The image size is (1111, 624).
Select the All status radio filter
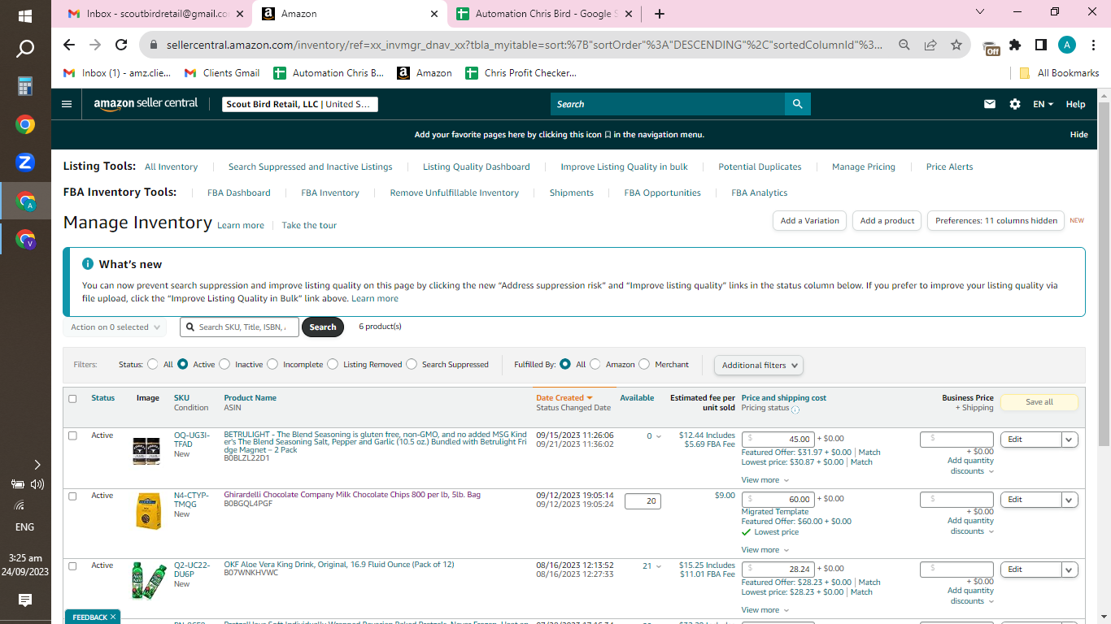[x=152, y=364]
